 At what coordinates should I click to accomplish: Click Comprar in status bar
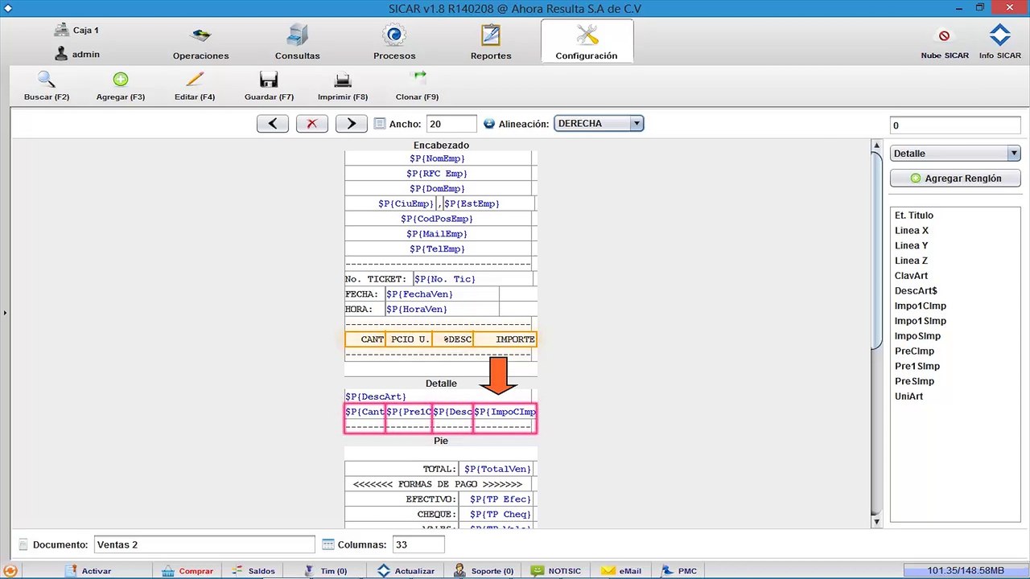[187, 571]
